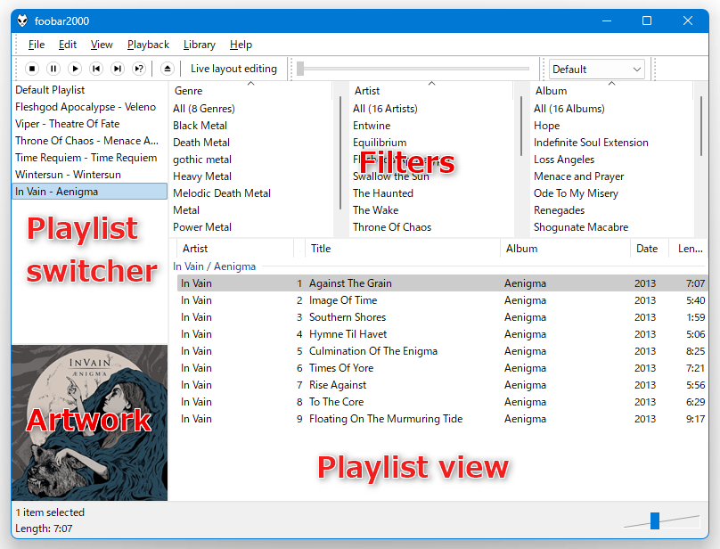Adjust the volume slider handle
720x549 pixels.
[x=655, y=520]
